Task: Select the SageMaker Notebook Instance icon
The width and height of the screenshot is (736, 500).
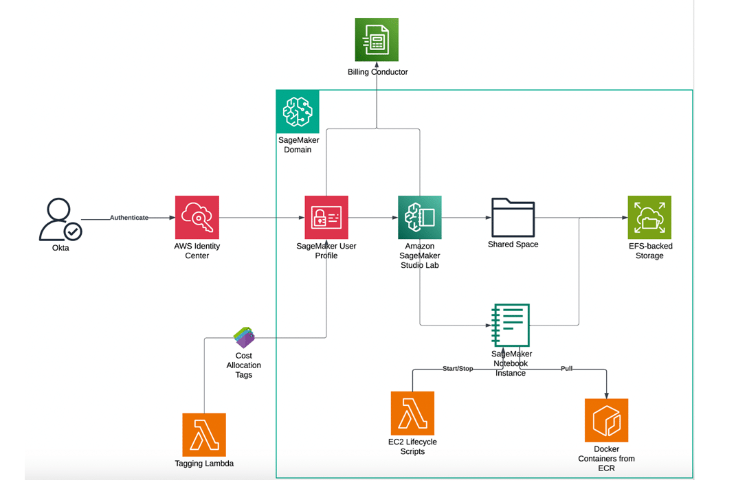Action: [511, 324]
